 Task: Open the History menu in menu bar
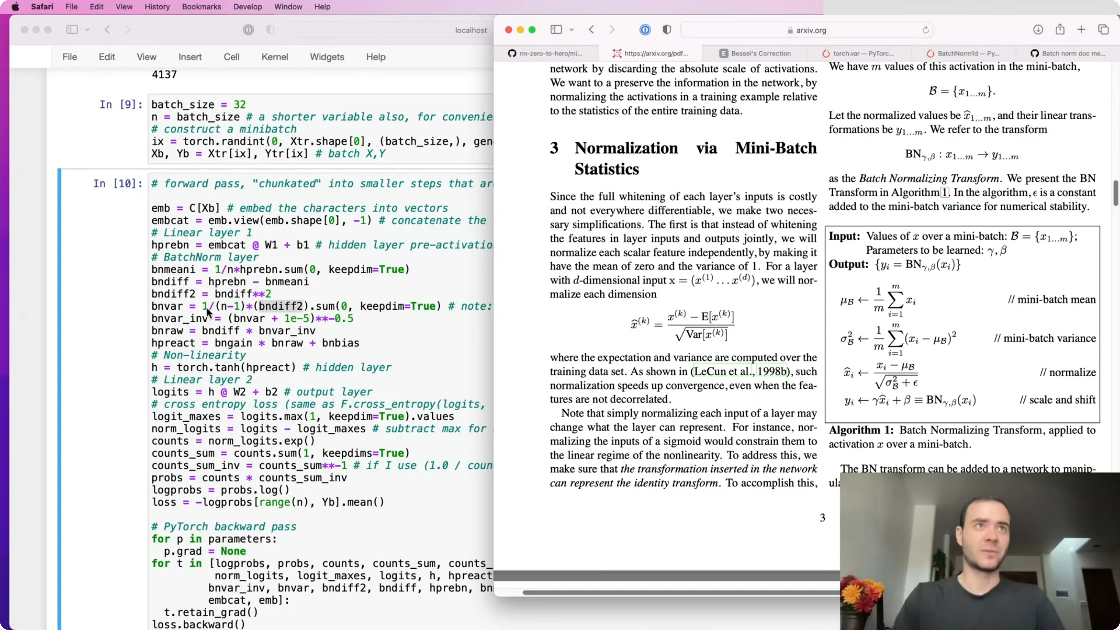point(157,7)
